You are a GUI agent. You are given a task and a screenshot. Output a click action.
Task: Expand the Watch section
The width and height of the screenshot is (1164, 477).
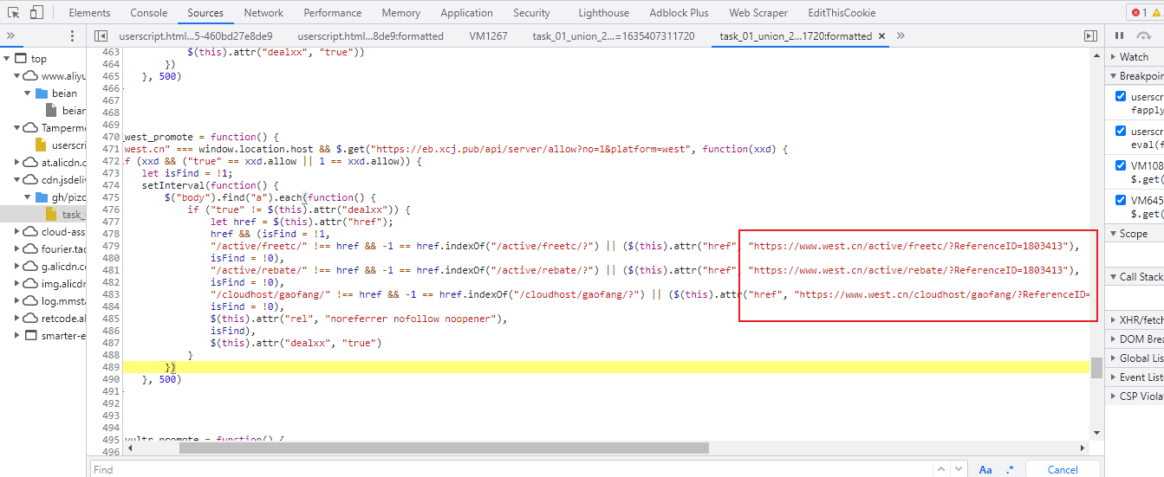[1134, 56]
